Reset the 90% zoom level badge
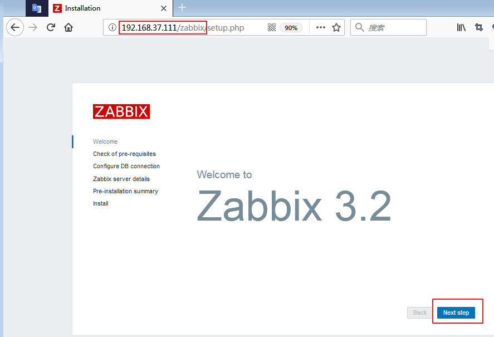The image size is (494, 337). tap(291, 27)
